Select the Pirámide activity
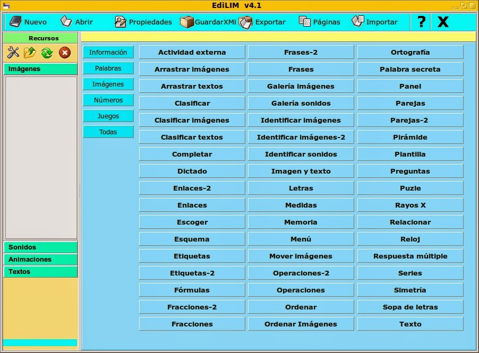Image resolution: width=479 pixels, height=353 pixels. (x=410, y=137)
